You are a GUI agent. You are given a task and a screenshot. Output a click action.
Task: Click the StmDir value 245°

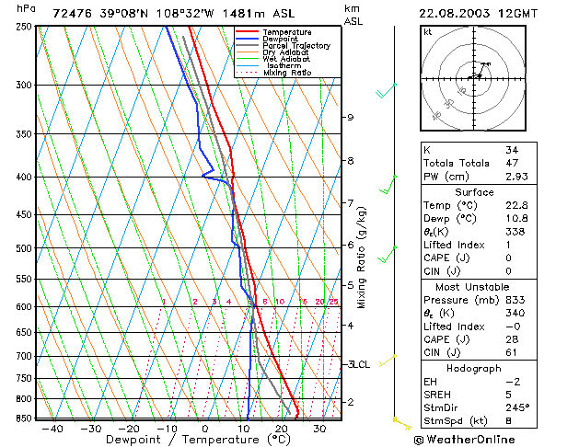coord(517,408)
